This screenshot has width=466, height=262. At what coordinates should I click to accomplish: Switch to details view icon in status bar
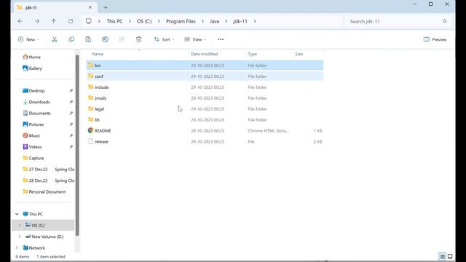(x=443, y=256)
